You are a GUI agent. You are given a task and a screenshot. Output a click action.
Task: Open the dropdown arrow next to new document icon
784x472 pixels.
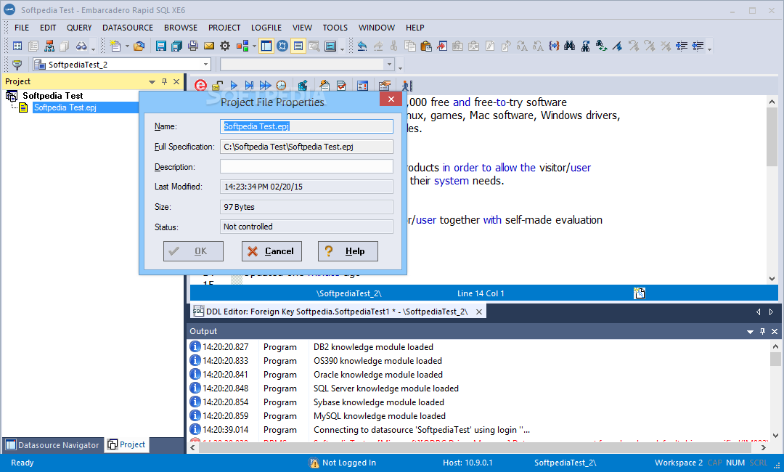127,46
